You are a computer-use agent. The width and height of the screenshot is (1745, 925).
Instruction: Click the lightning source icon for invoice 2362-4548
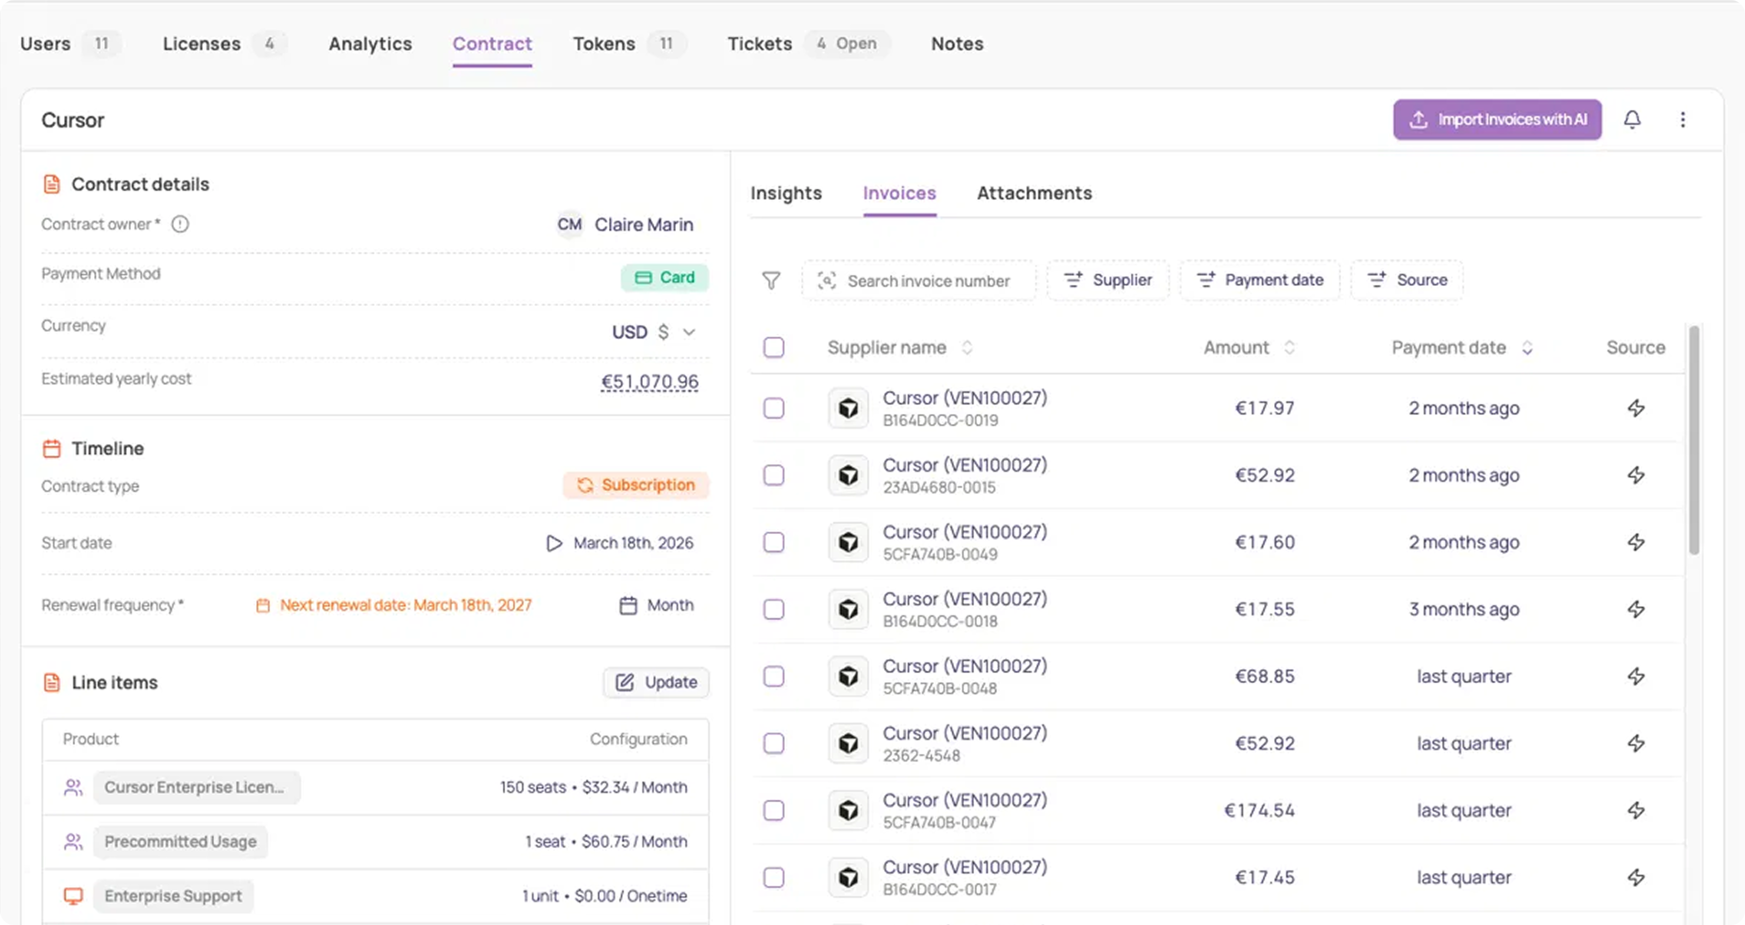coord(1636,743)
